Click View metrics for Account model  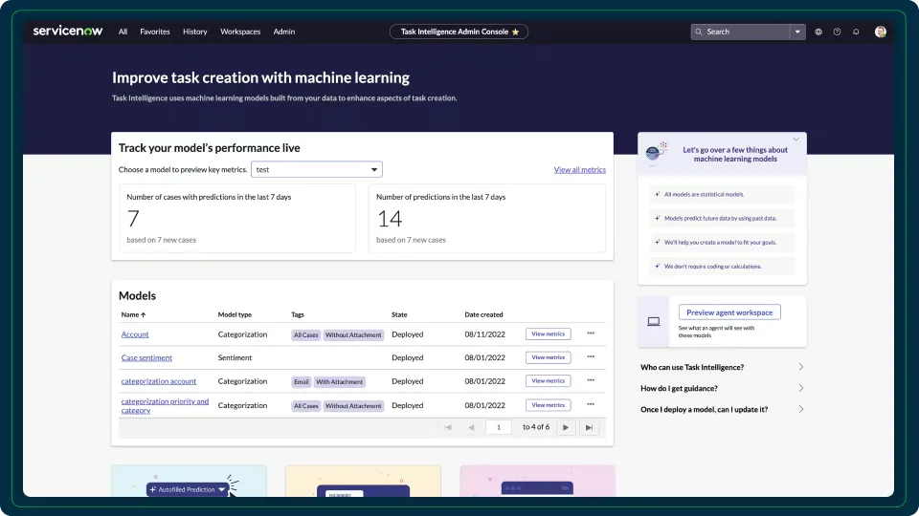(548, 334)
